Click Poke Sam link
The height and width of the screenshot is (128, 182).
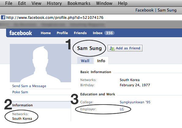[20, 92]
